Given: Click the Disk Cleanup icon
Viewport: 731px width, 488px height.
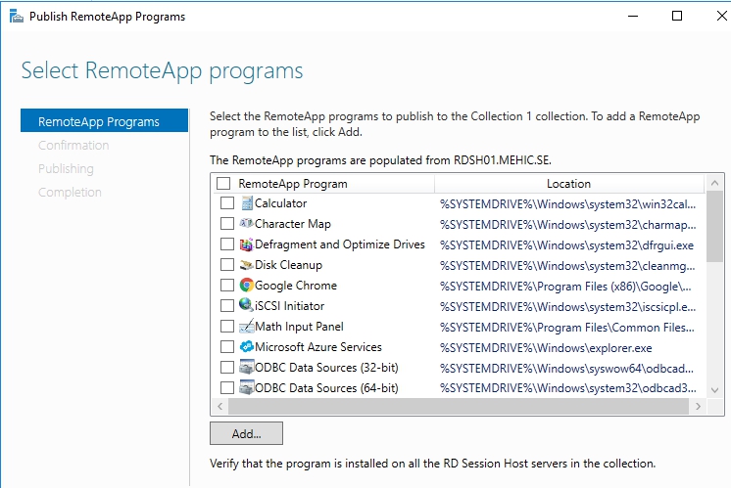Looking at the screenshot, I should tap(246, 265).
